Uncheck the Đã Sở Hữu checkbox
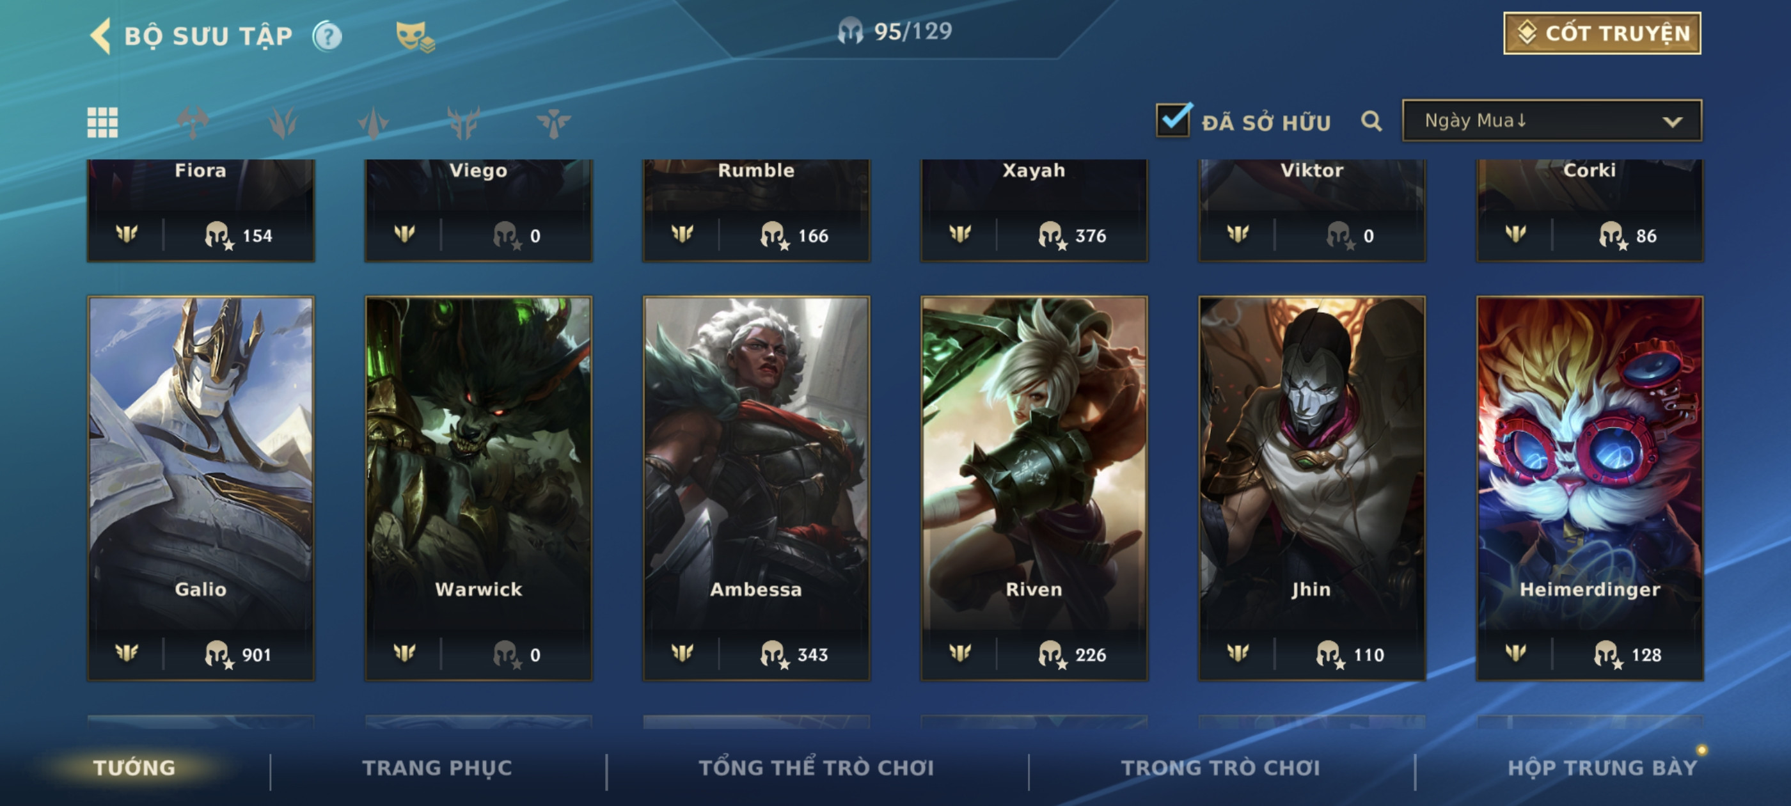 (1173, 121)
